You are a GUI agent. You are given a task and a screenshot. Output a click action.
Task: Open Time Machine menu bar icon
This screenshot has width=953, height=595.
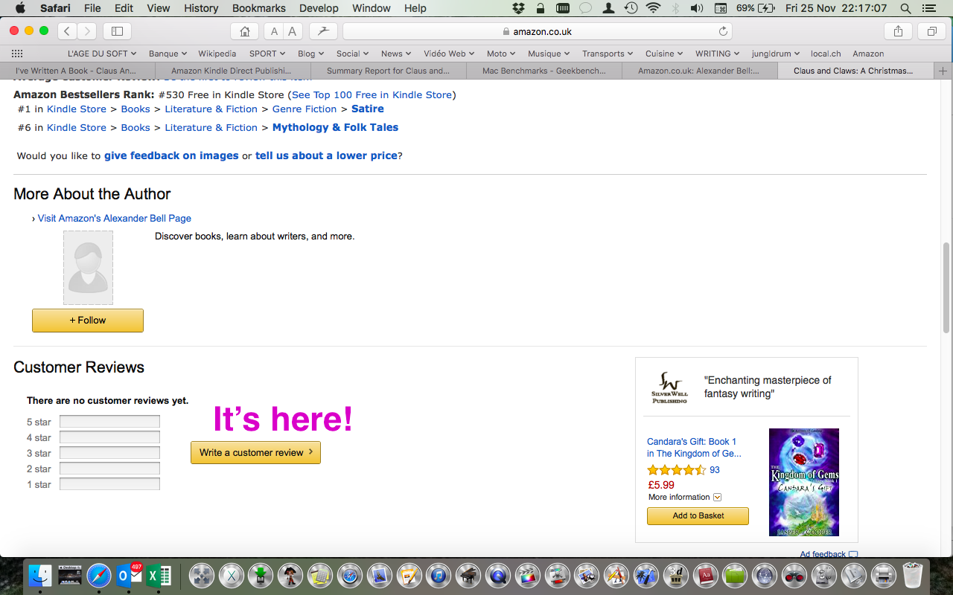[x=631, y=8]
